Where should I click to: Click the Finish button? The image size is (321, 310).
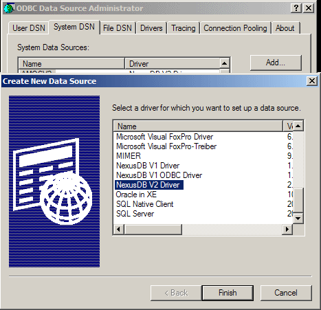pos(228,293)
